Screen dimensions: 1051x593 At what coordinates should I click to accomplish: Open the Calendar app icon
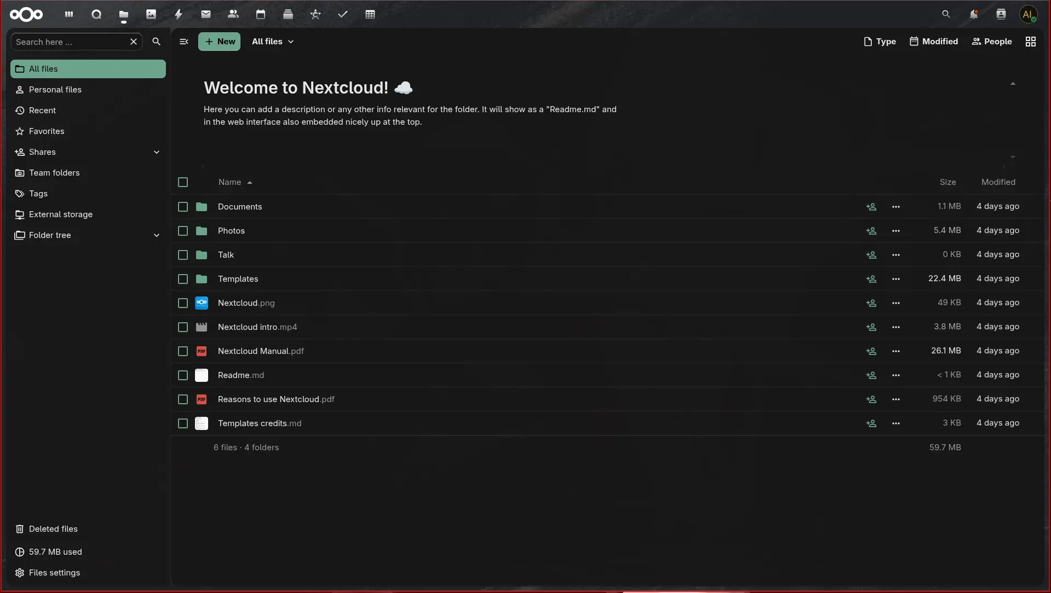(261, 14)
